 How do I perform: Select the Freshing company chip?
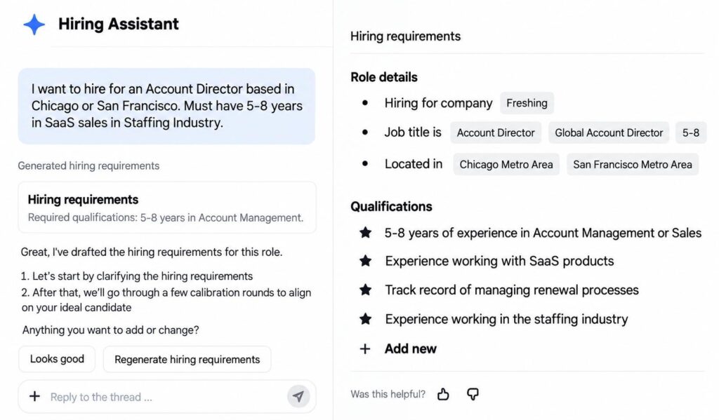(x=527, y=103)
